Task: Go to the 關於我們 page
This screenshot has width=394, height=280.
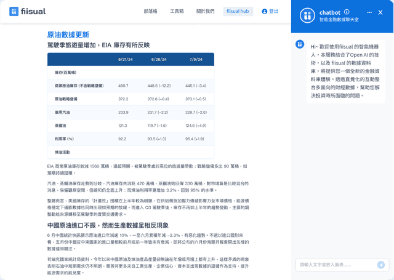Action: coord(205,11)
